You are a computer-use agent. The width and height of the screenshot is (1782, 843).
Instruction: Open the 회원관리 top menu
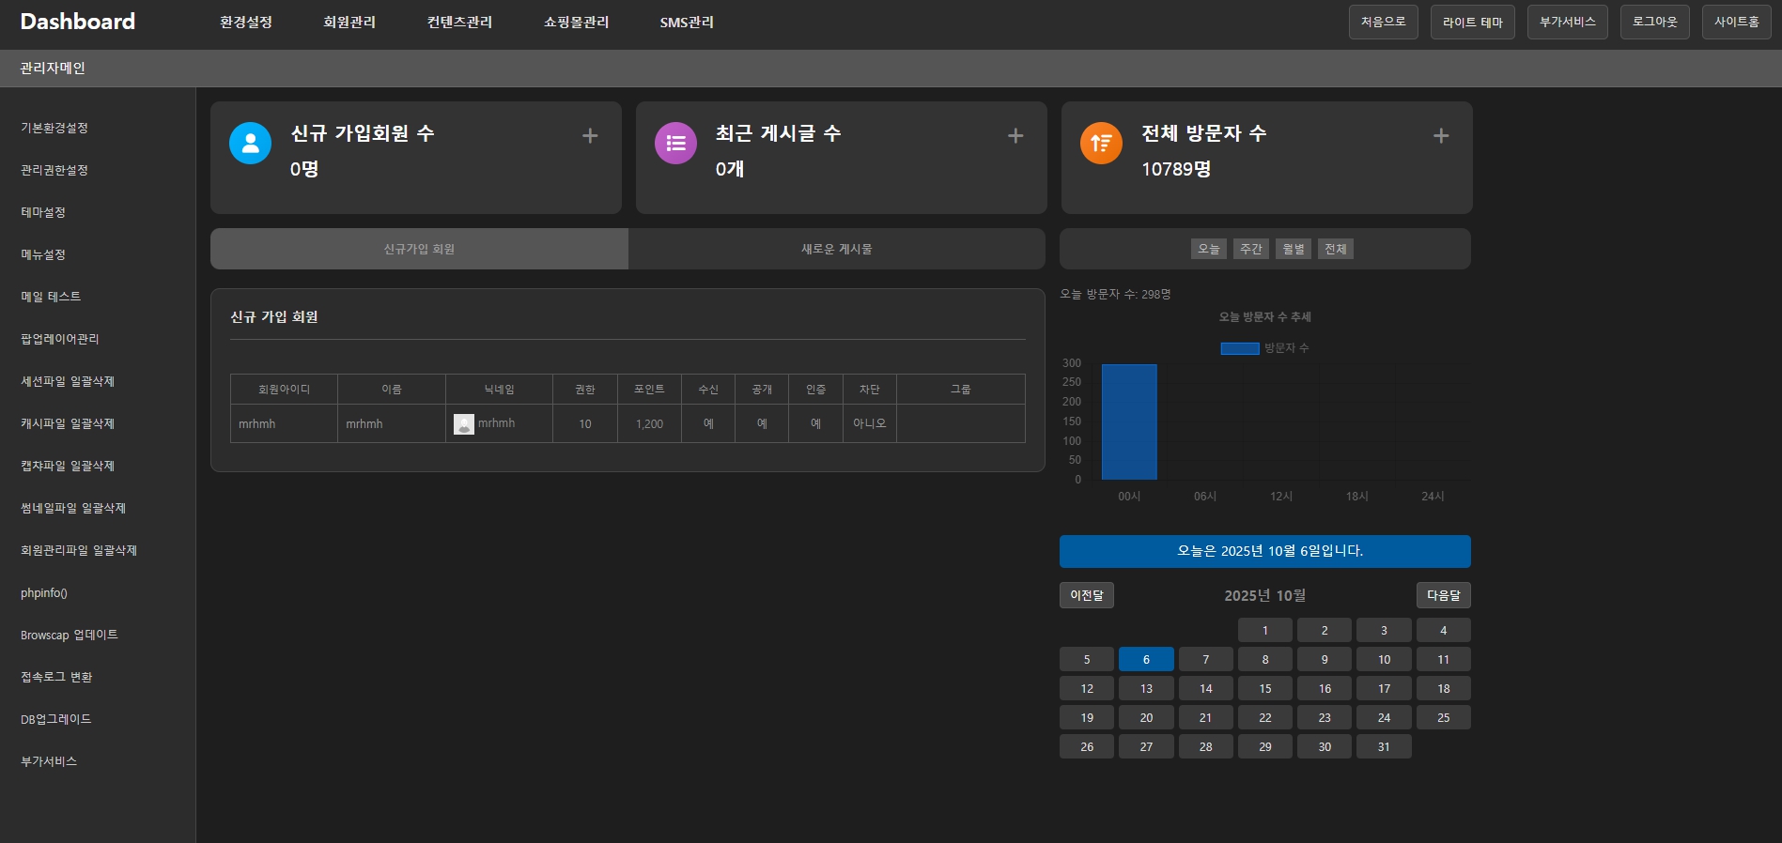coord(349,22)
